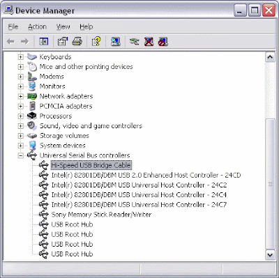
Task: Click the Forward arrow toolbar button
Action: tap(24, 42)
